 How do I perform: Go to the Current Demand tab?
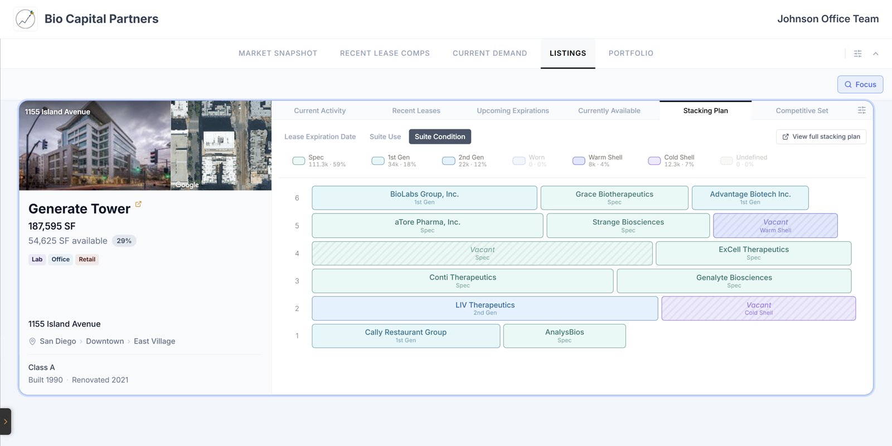click(490, 54)
